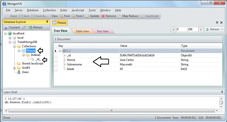Close the Pessoa document tab
Screen dimensions: 227x122
[221, 23]
